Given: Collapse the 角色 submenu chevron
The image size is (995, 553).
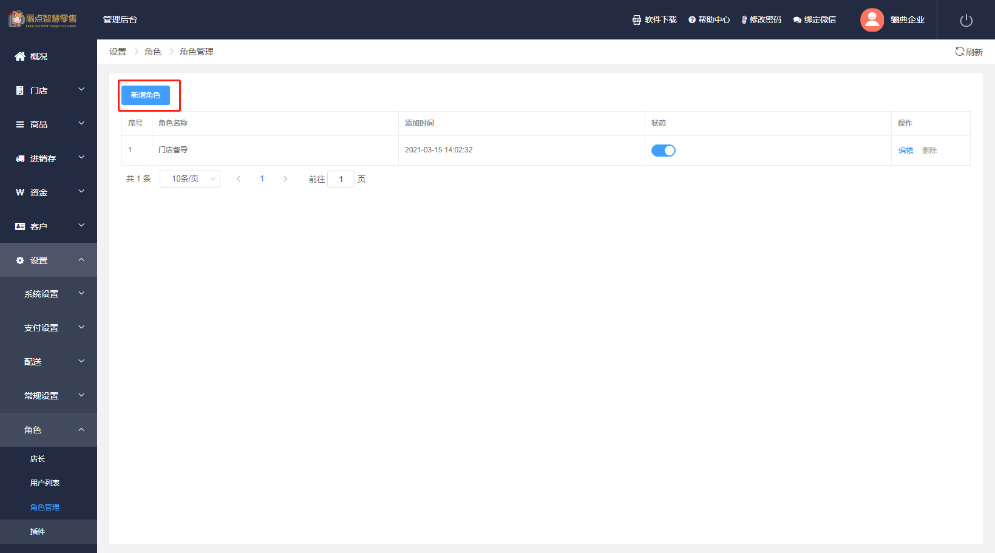Looking at the screenshot, I should pos(81,430).
